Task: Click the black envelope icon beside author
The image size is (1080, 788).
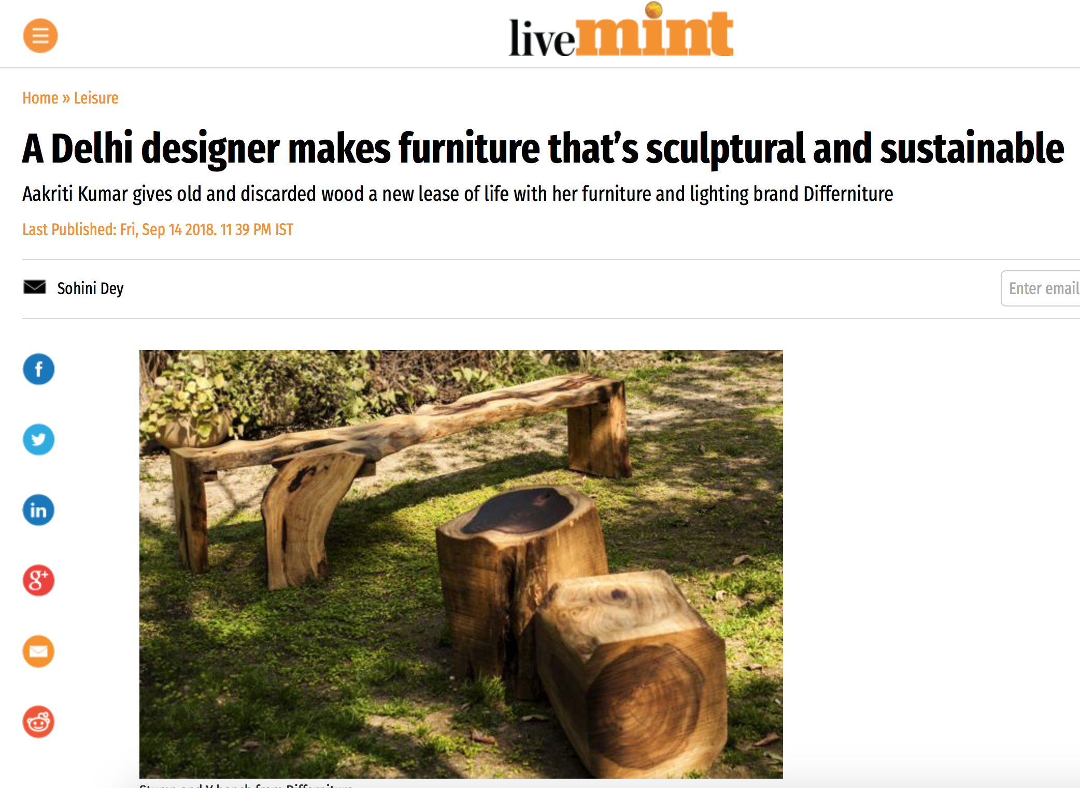Action: click(35, 287)
